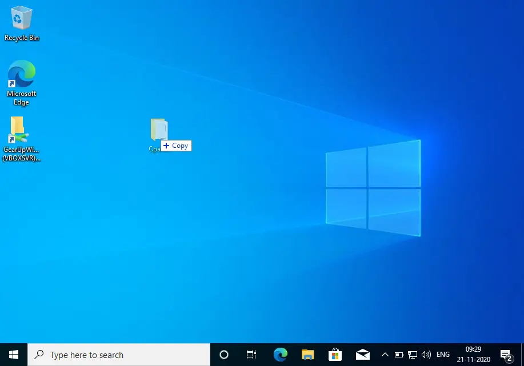The height and width of the screenshot is (366, 524).
Task: Select the Microsoft Edge desktop shortcut
Action: click(x=22, y=82)
